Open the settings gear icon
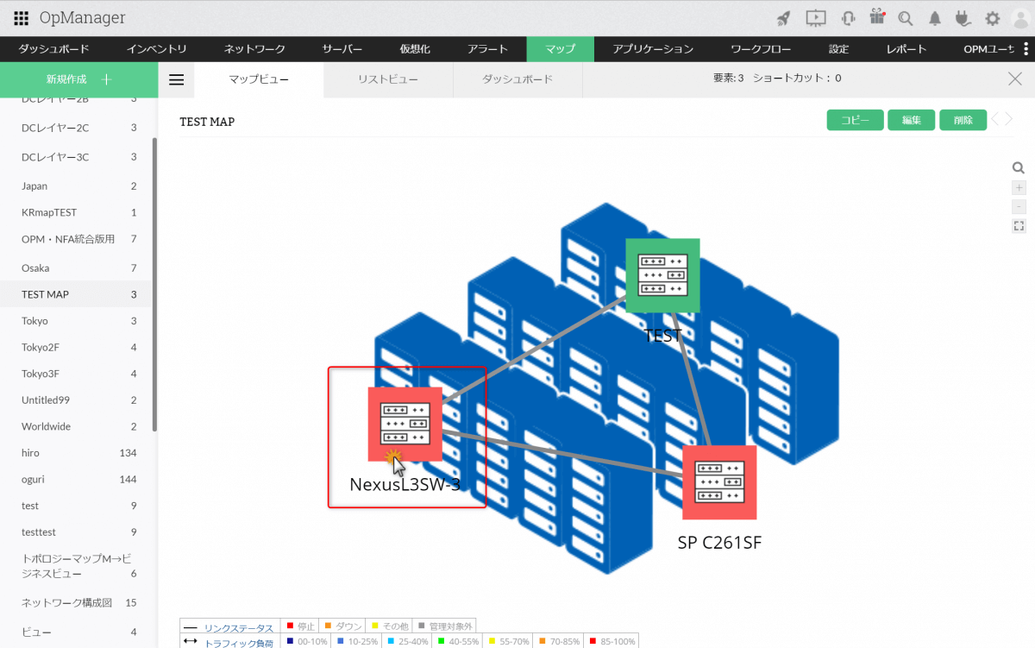The width and height of the screenshot is (1035, 648). (x=993, y=18)
